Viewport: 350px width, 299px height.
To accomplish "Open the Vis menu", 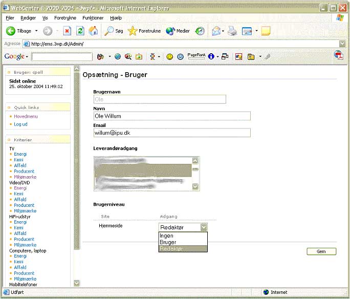I will click(x=45, y=18).
